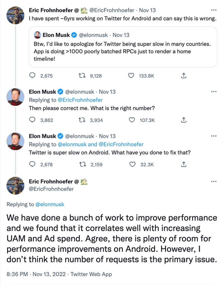This screenshot has width=223, height=286.
Task: Click '@elonmusk' link in the bottom reply
Action: click(50, 204)
